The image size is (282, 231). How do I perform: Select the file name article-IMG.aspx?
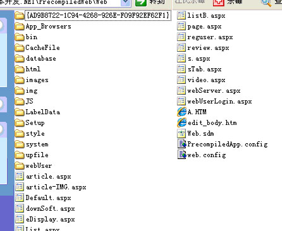tap(56, 187)
